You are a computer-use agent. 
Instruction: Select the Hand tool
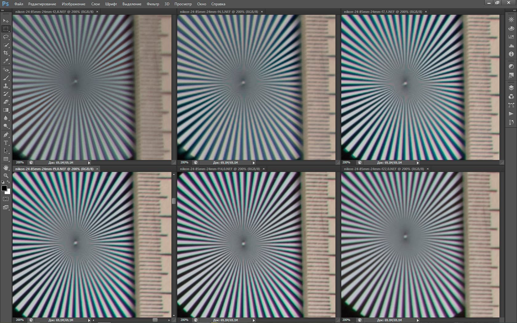(6, 168)
